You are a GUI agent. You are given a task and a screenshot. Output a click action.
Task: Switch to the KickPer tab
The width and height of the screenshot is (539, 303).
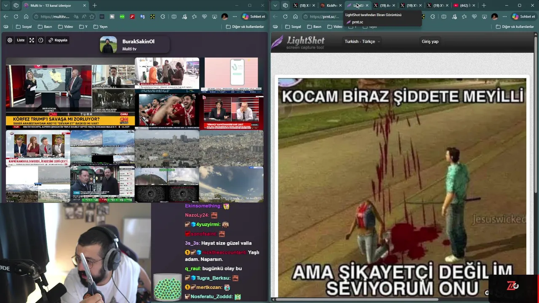331,5
